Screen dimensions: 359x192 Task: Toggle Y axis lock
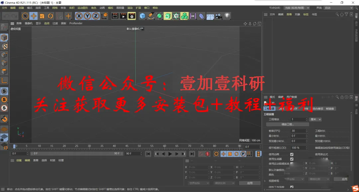pyautogui.click(x=87, y=16)
